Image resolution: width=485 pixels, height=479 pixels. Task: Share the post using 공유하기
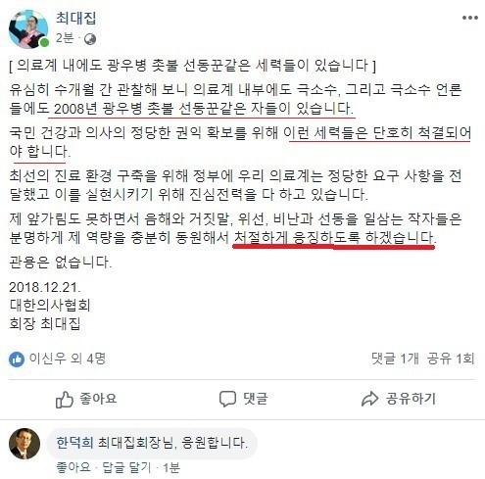pyautogui.click(x=399, y=399)
